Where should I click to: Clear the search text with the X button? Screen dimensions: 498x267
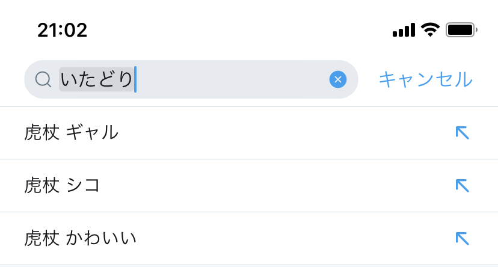(x=338, y=79)
